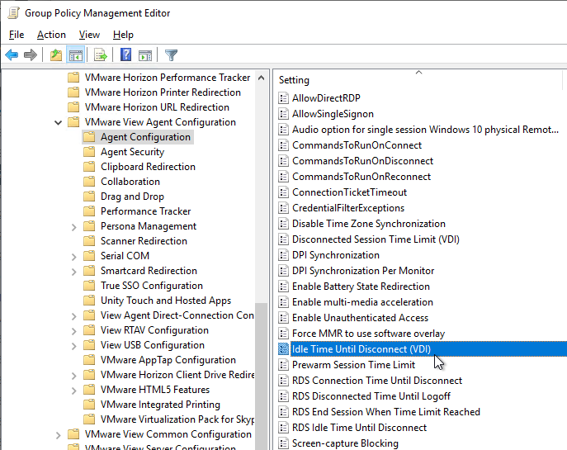The width and height of the screenshot is (567, 450).
Task: Click the Up one level folder icon
Action: (56, 55)
